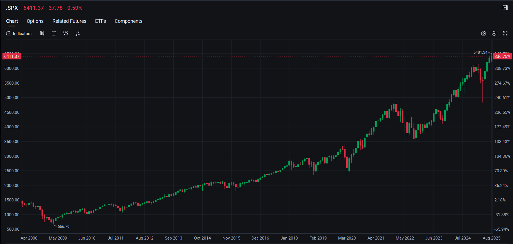Screen dimensions: 513x244
Task: Collapse panel using top-right arrow icon
Action: pos(505,8)
